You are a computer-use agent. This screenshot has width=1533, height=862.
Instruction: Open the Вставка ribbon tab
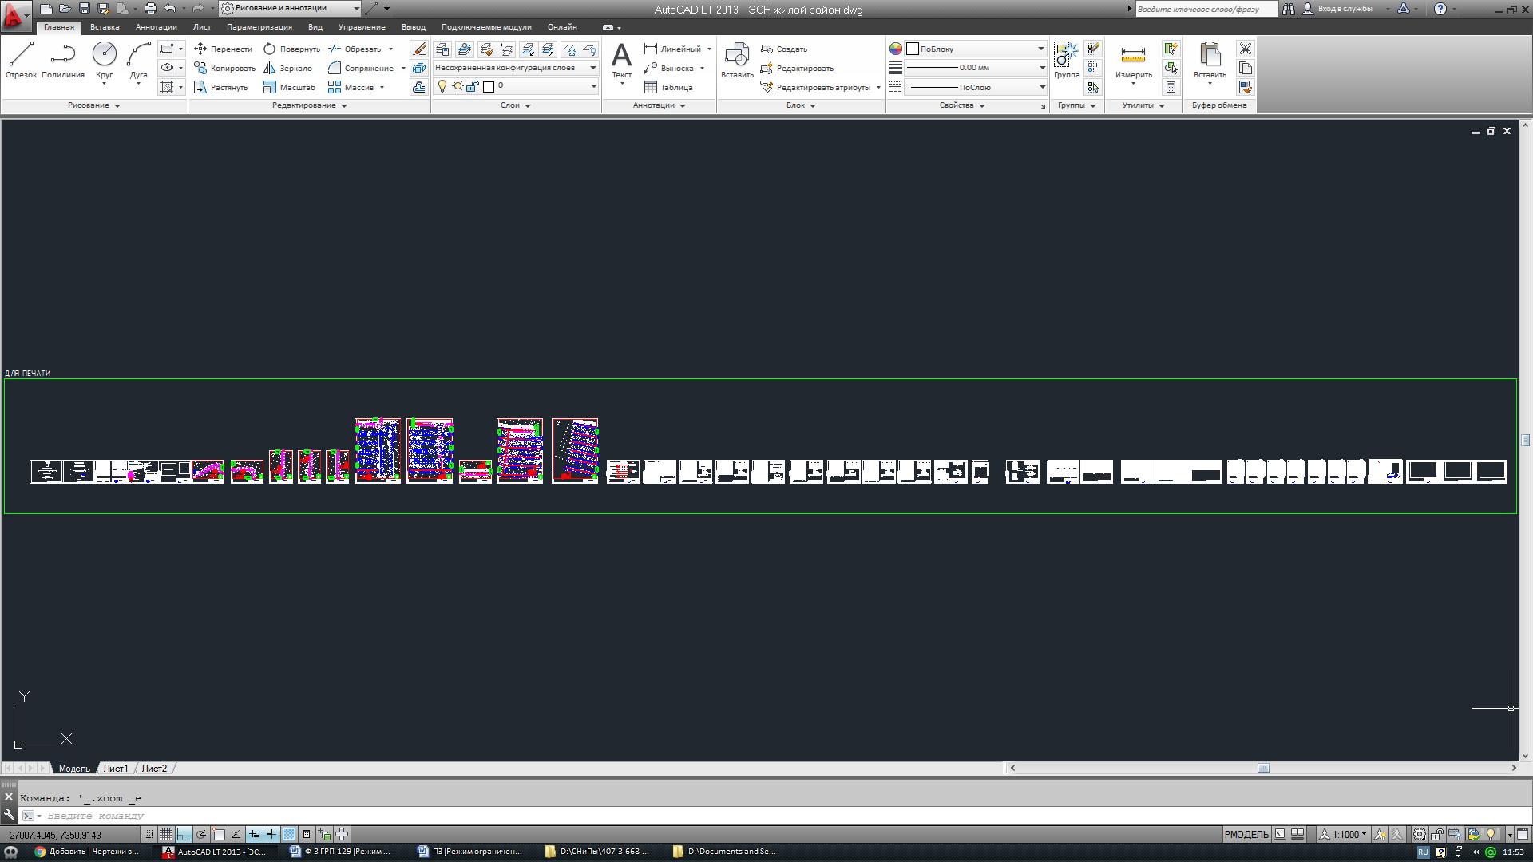click(105, 26)
